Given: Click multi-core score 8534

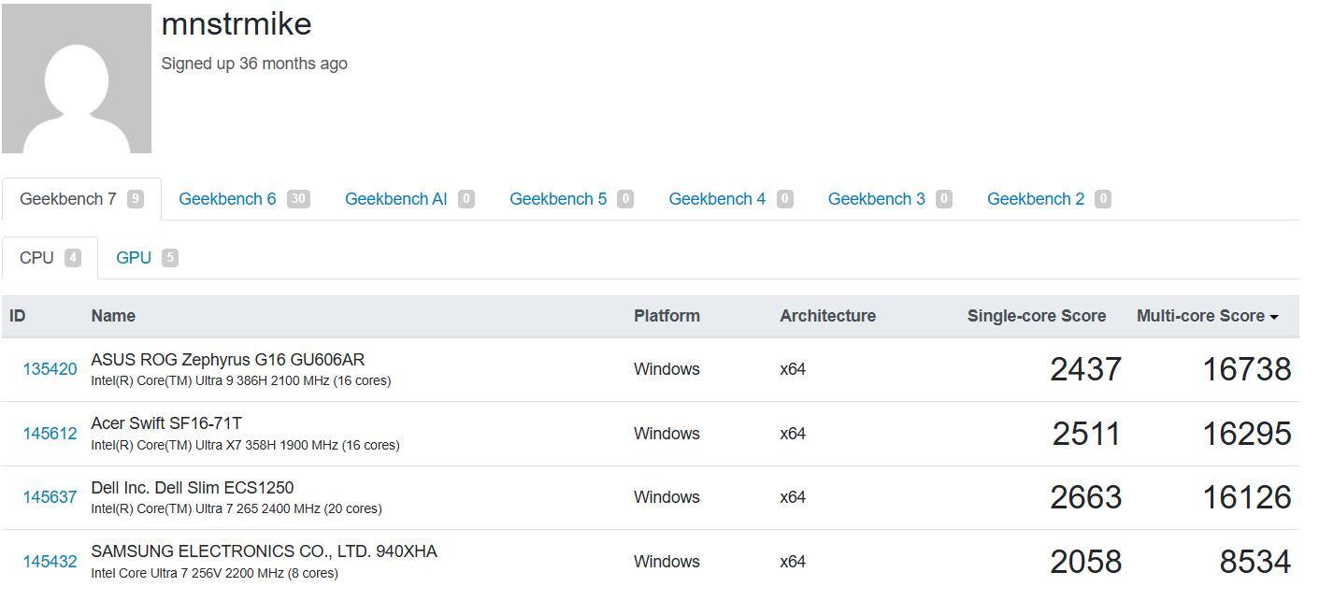Looking at the screenshot, I should [x=1255, y=562].
